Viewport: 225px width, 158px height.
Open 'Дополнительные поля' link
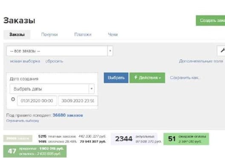coord(201,61)
